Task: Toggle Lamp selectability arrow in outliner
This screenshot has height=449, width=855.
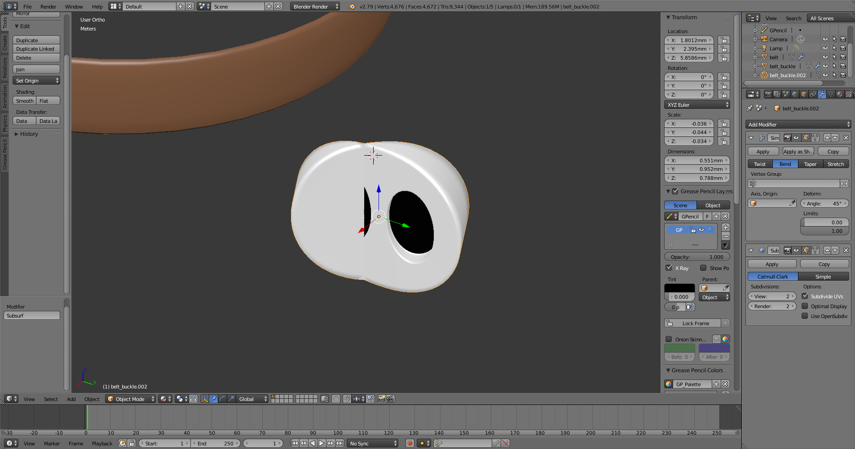Action: click(x=834, y=48)
